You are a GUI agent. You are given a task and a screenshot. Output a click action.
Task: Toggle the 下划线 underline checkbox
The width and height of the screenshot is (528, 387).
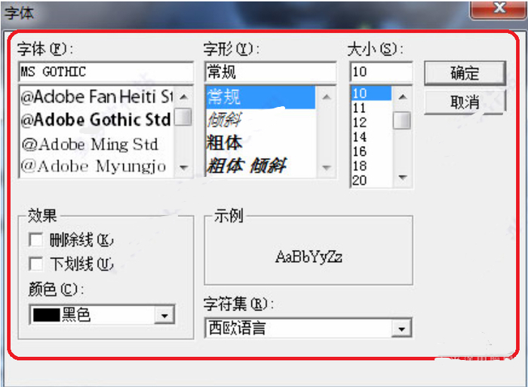click(x=35, y=264)
